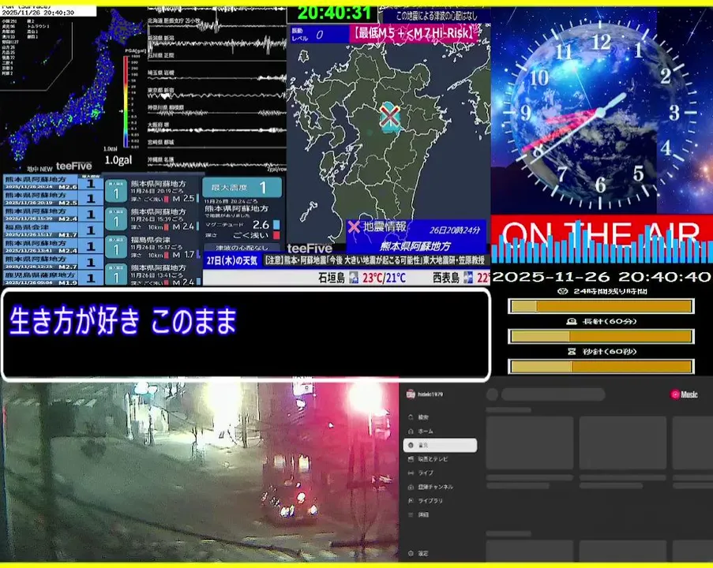
Task: Click the 24時間残り時間 progress bar
Action: click(x=601, y=306)
